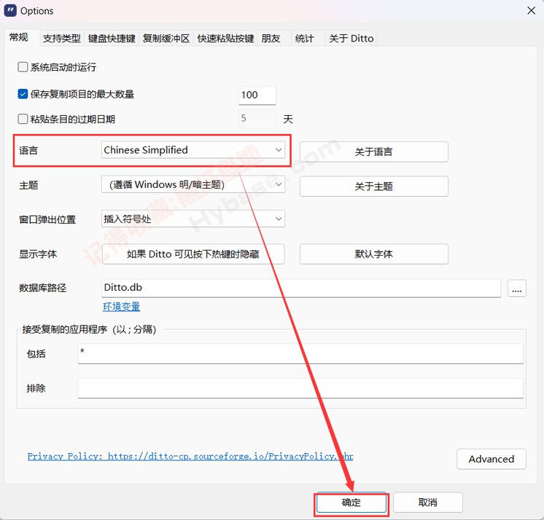Cancel with the 取消 button
This screenshot has height=520, width=544.
click(x=428, y=503)
